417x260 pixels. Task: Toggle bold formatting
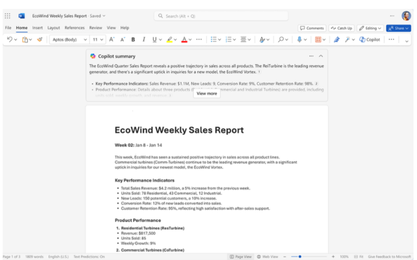(x=133, y=39)
